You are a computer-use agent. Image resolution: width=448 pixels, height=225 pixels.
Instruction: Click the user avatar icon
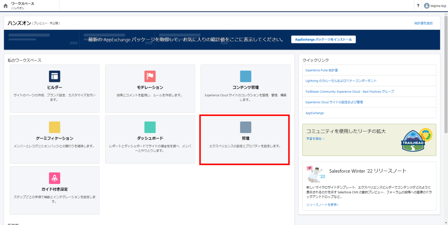[x=427, y=6]
